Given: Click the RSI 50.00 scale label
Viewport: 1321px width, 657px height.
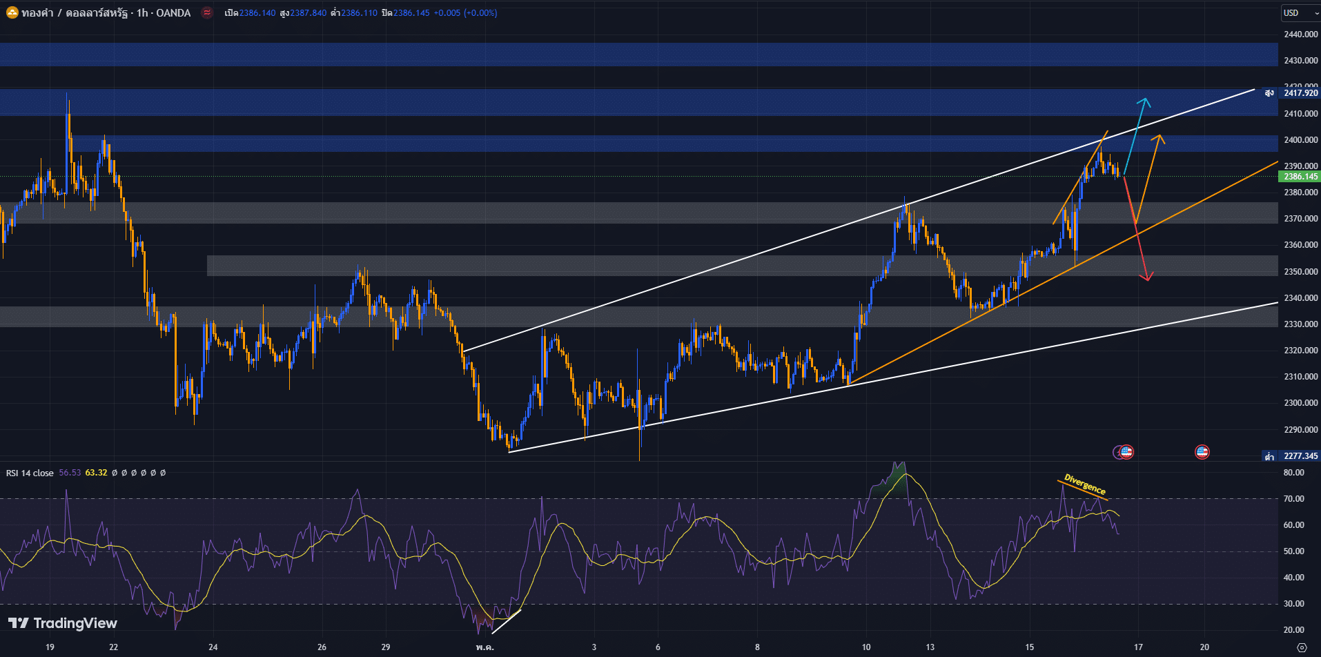Looking at the screenshot, I should [1294, 551].
